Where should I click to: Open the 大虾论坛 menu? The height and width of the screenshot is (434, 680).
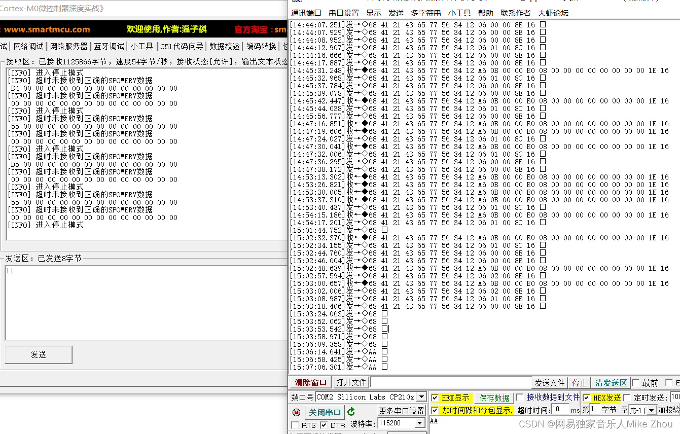pyautogui.click(x=553, y=13)
